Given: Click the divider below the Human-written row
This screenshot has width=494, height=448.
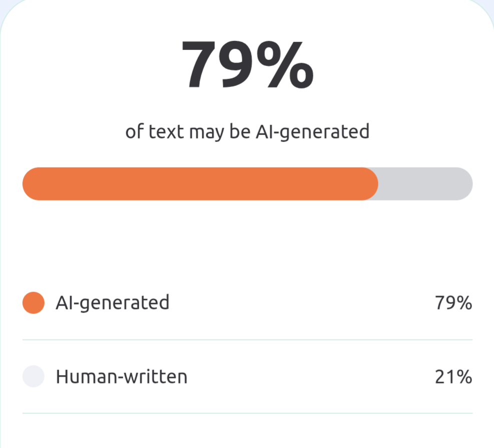Looking at the screenshot, I should point(247,413).
